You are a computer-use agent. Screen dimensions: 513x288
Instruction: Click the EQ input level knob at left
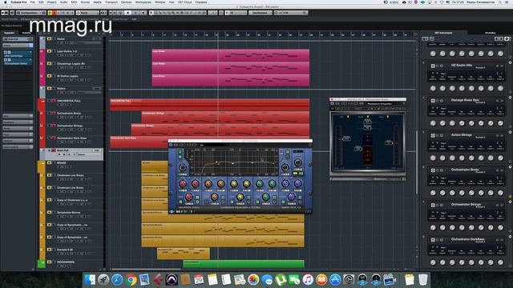[x=183, y=167]
